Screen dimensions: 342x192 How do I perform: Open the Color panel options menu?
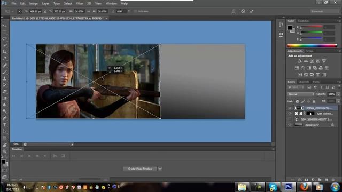(339, 21)
